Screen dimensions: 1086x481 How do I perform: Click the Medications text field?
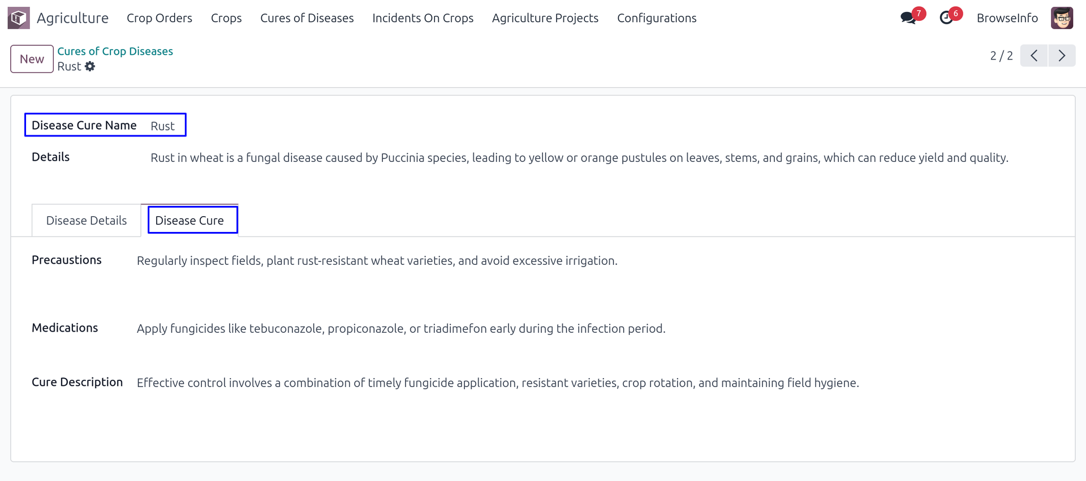pos(400,329)
